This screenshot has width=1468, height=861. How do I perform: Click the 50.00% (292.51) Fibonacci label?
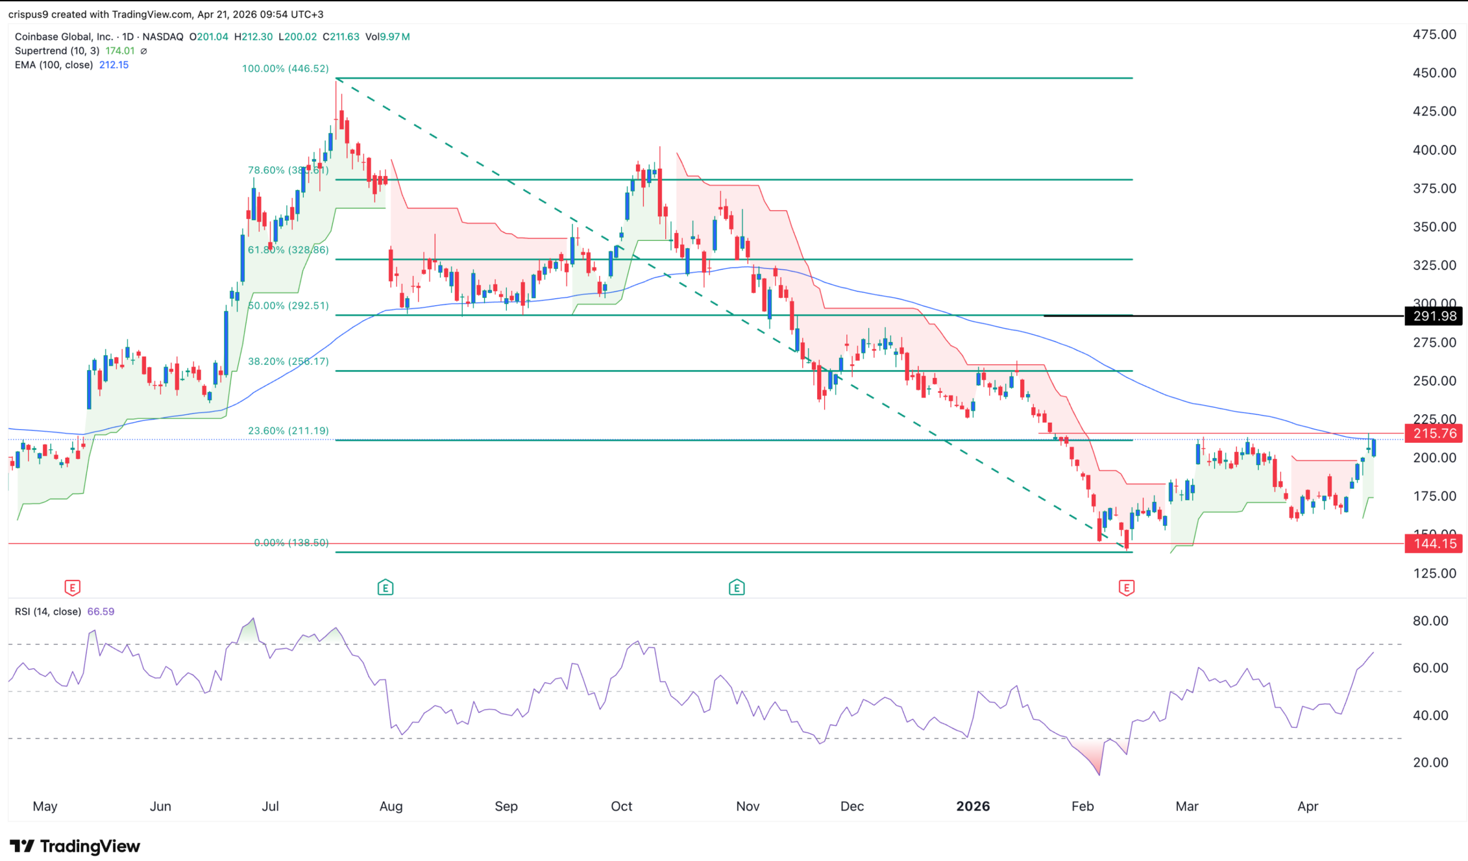click(288, 305)
